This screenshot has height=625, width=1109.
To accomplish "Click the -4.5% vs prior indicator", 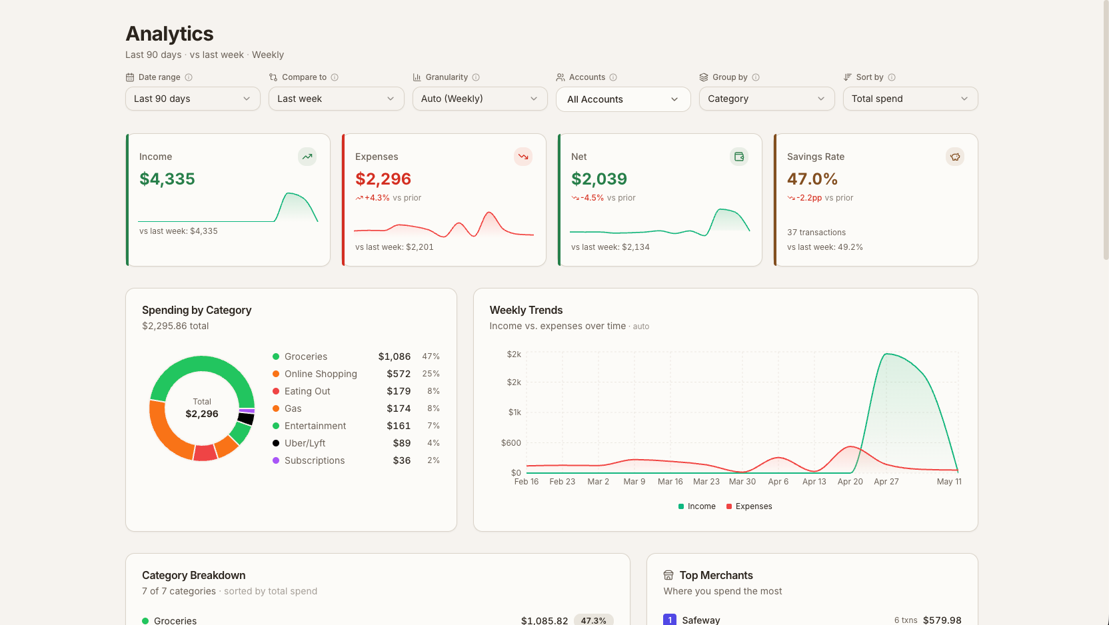I will pyautogui.click(x=603, y=198).
